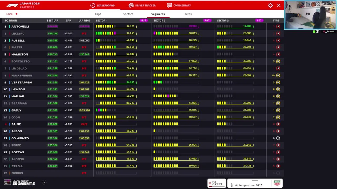Click the webcam overlay thumbnail
Viewport: 337px width, 189px height.
310,15
